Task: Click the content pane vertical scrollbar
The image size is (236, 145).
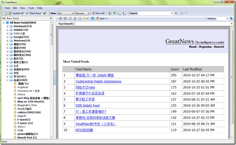Action: tap(232, 82)
